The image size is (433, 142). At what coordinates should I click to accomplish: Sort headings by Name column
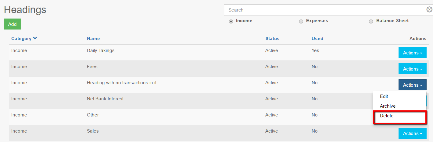click(x=93, y=39)
